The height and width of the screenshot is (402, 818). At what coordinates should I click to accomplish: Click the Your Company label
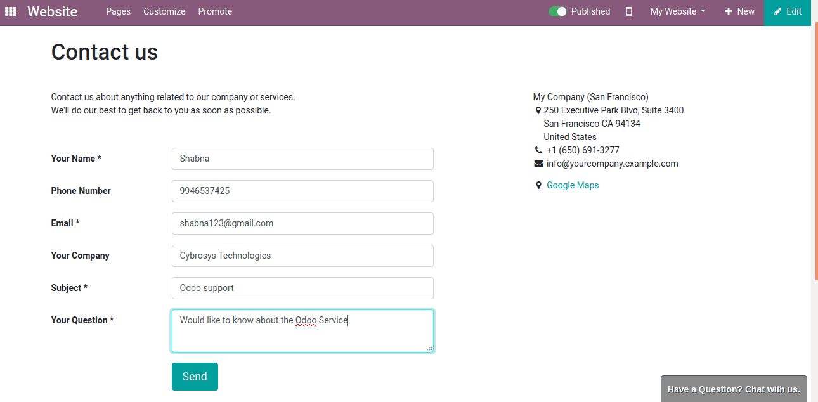[81, 256]
